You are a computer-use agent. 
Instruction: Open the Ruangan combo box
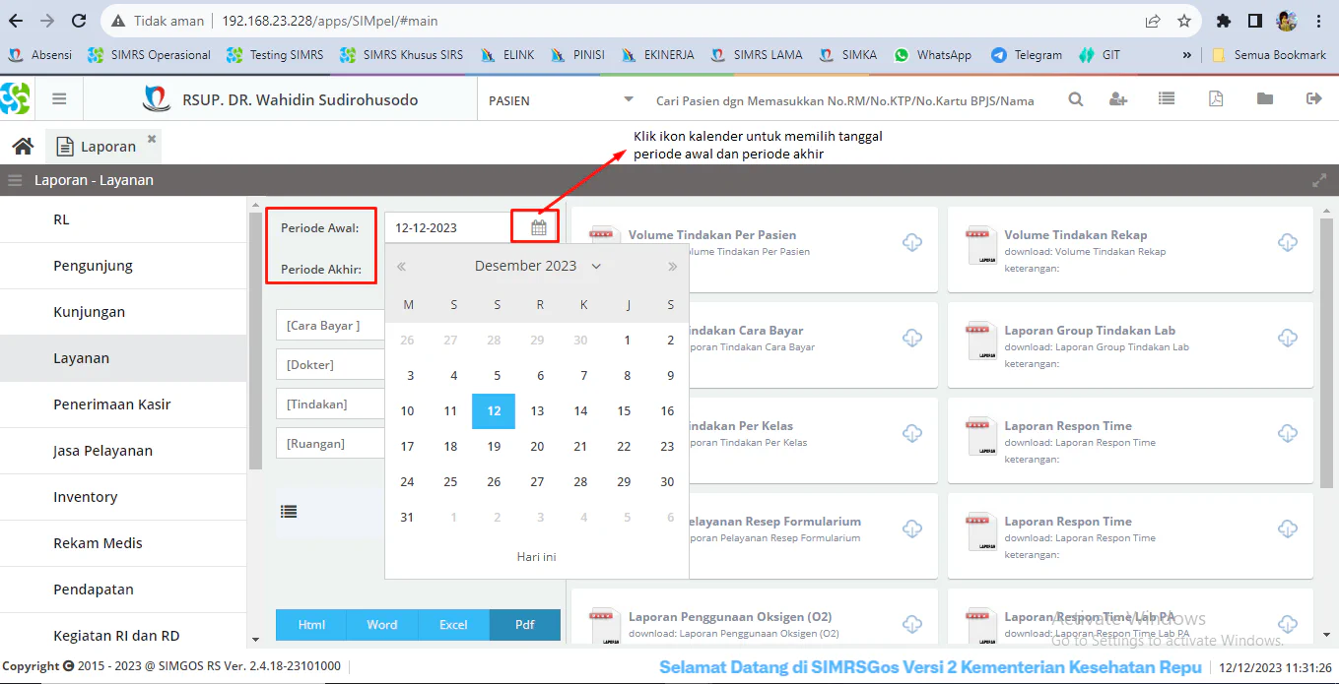click(330, 444)
